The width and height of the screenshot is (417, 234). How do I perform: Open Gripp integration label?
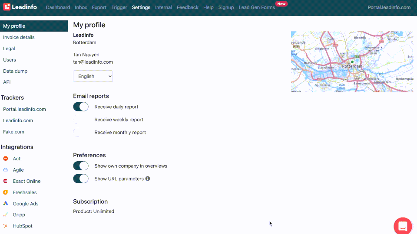[19, 214]
